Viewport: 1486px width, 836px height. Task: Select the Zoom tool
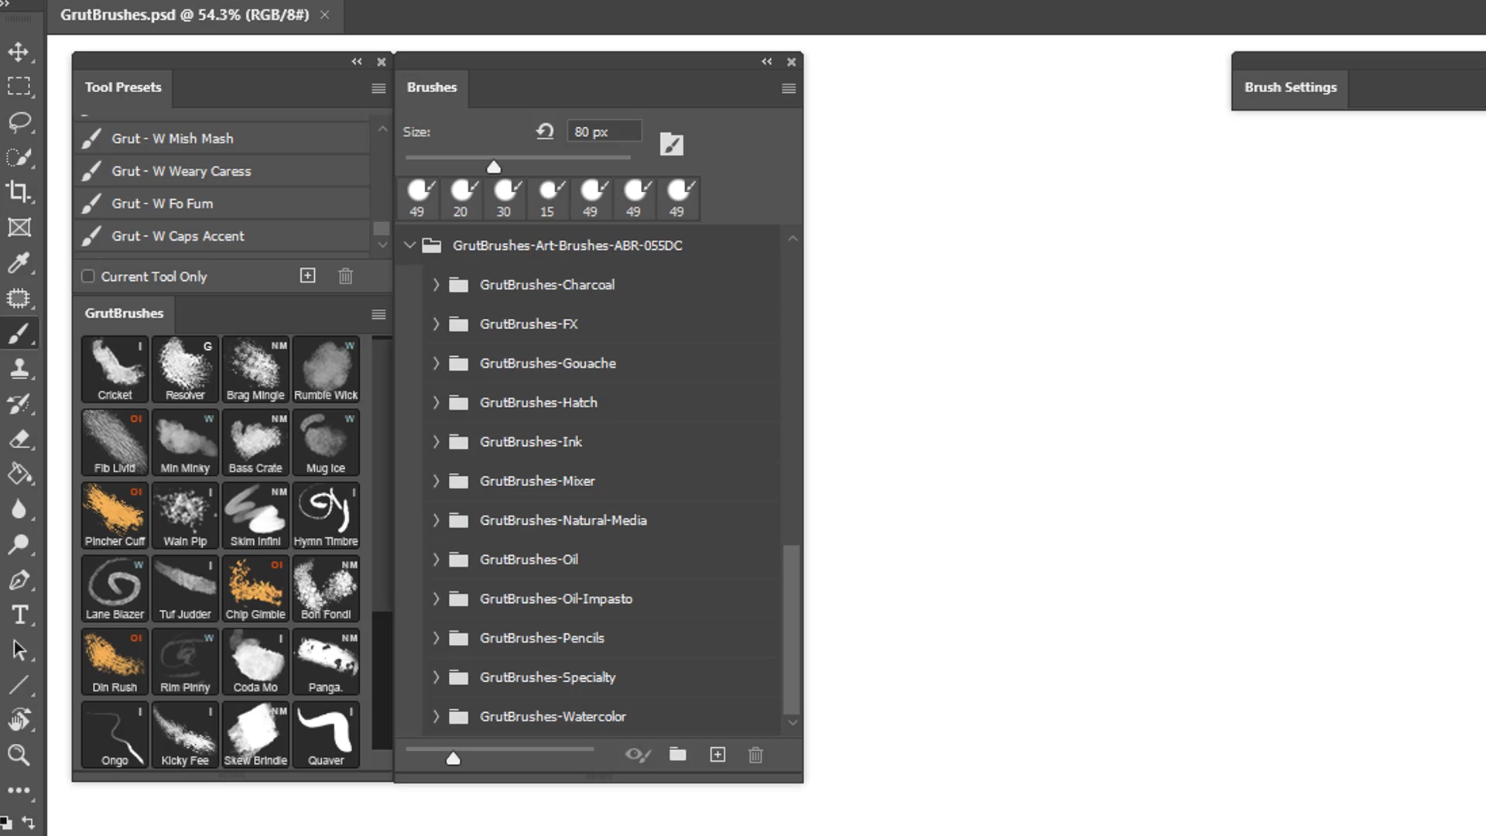pyautogui.click(x=19, y=755)
